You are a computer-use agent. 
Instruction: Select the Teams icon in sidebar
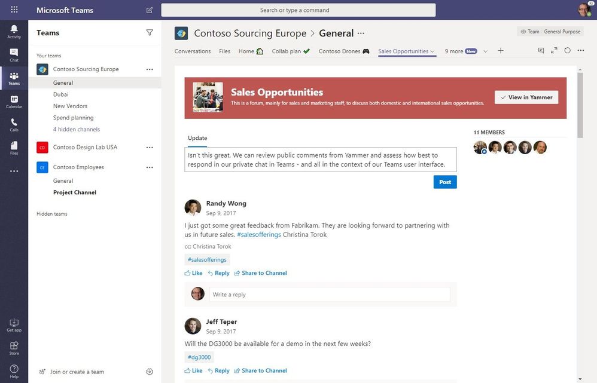point(14,78)
